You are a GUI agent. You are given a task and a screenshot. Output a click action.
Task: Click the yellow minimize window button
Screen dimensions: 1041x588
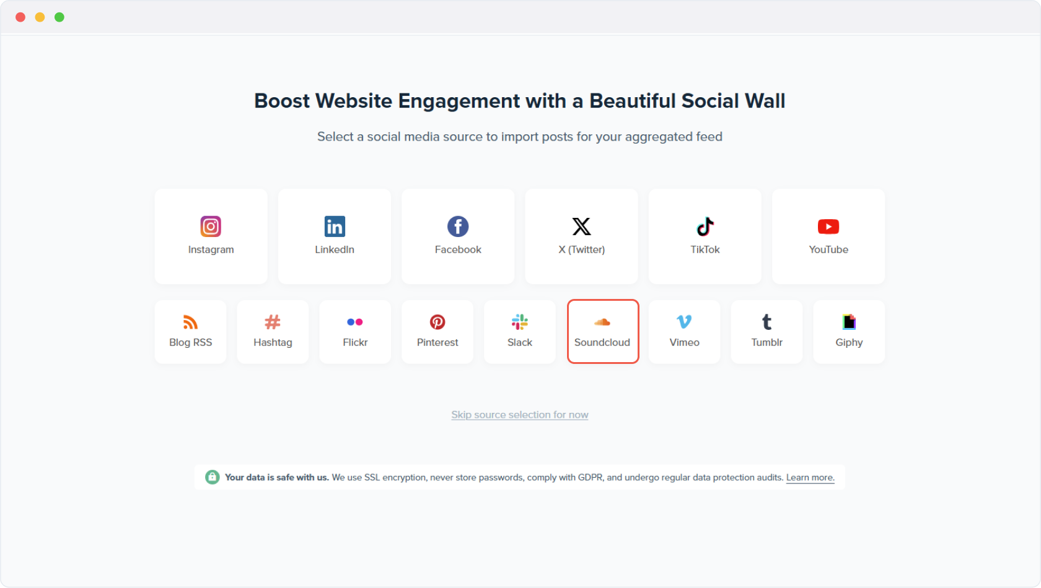point(40,17)
